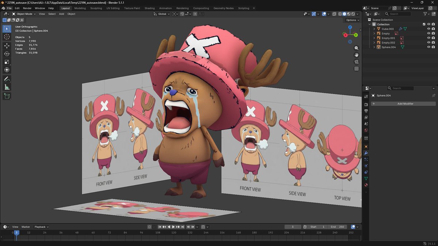Collapse the Collection in the outliner
The height and width of the screenshot is (246, 438).
point(370,24)
